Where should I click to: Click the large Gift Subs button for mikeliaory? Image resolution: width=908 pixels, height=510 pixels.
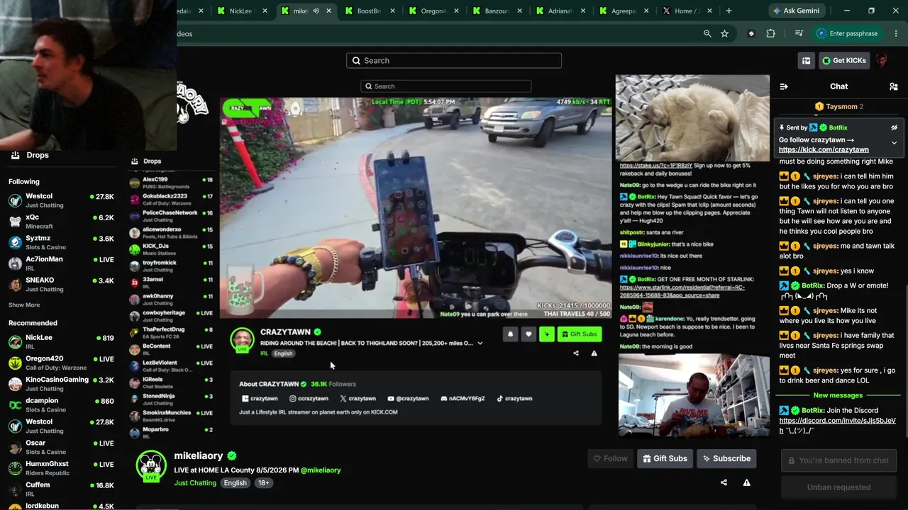(x=665, y=459)
